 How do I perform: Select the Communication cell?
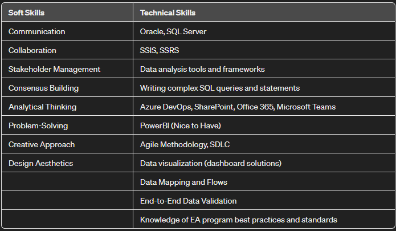point(67,31)
